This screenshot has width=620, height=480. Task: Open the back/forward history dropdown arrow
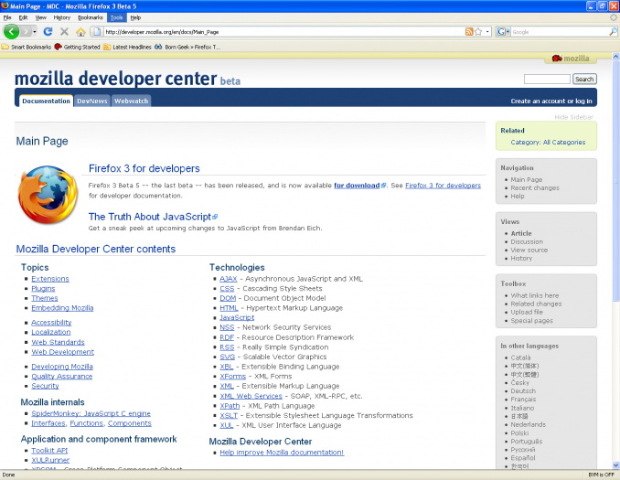[35, 32]
